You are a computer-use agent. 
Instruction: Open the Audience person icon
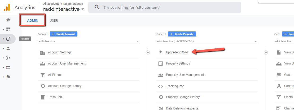[8, 48]
